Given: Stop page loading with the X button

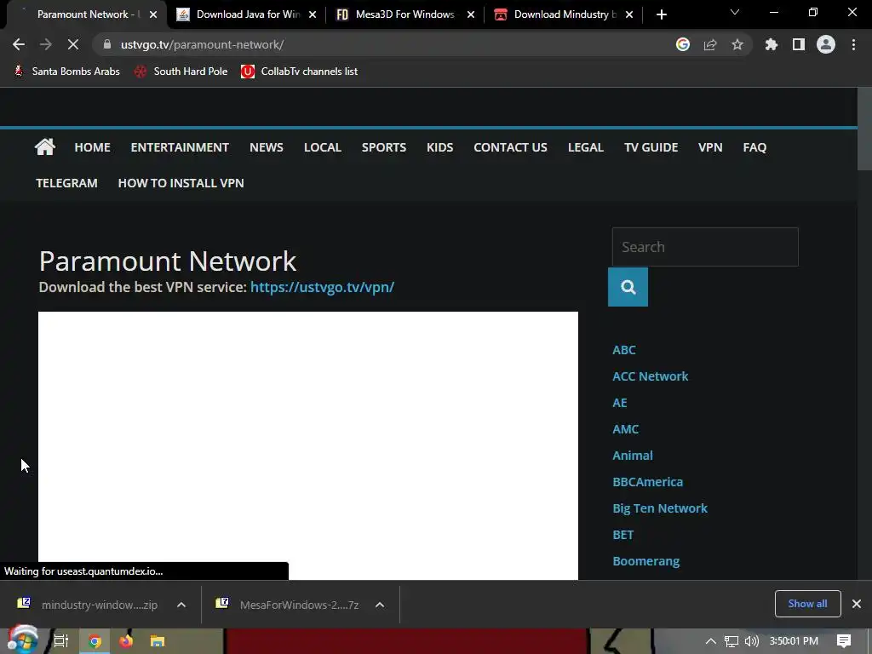Looking at the screenshot, I should [73, 44].
